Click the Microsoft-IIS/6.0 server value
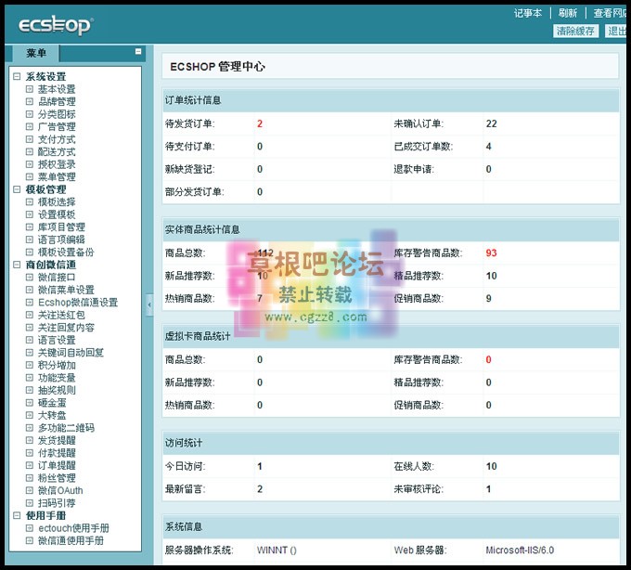Image resolution: width=631 pixels, height=570 pixels. (x=520, y=551)
